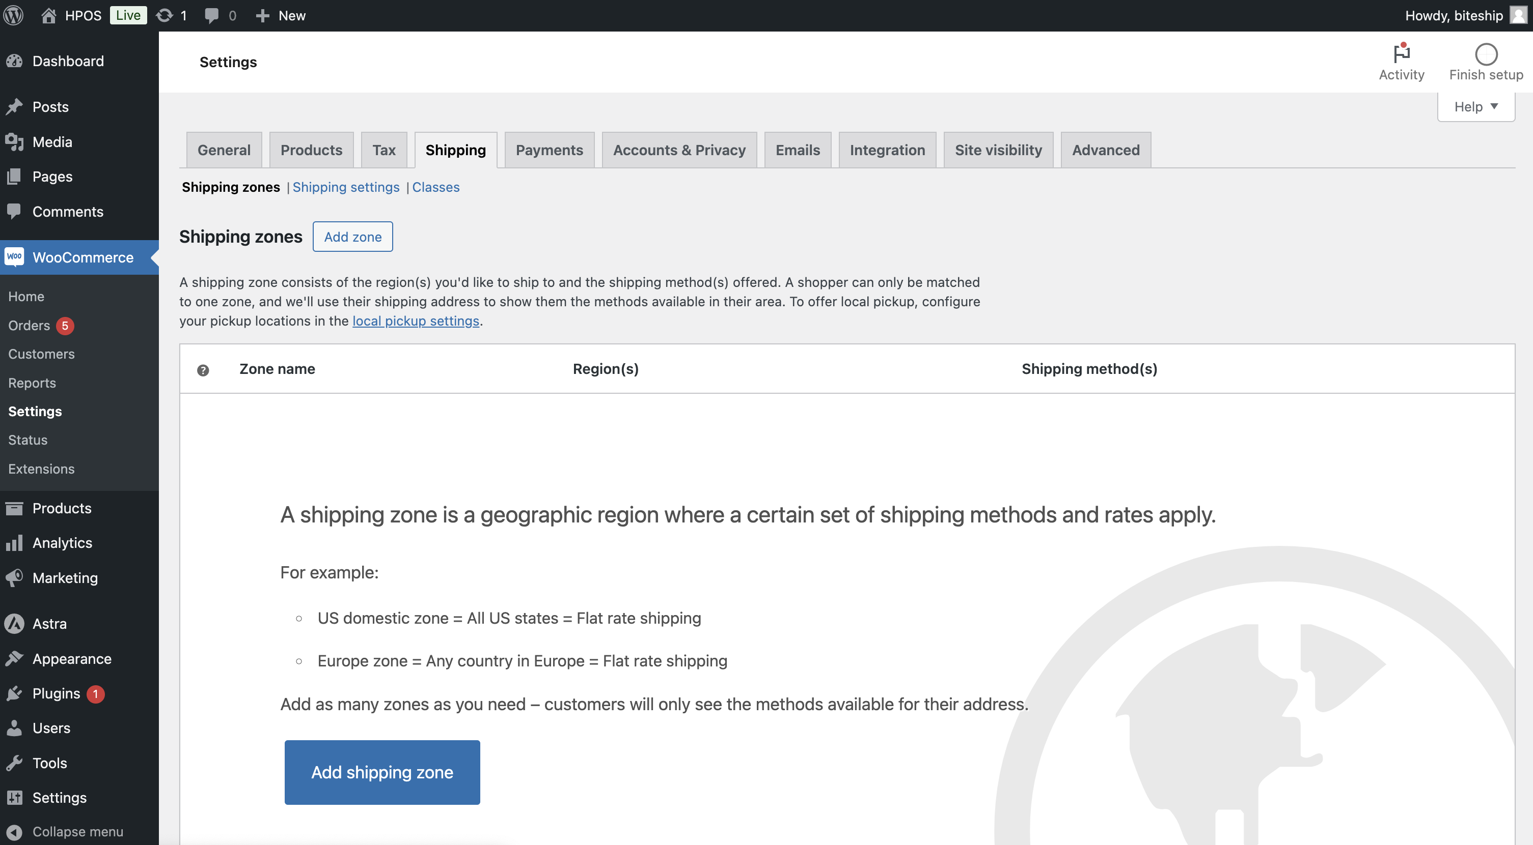This screenshot has height=845, width=1533.
Task: Open the Tax tab
Action: coord(384,150)
